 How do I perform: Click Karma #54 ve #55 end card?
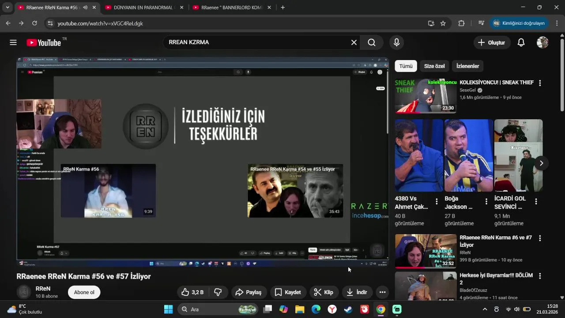(x=295, y=191)
